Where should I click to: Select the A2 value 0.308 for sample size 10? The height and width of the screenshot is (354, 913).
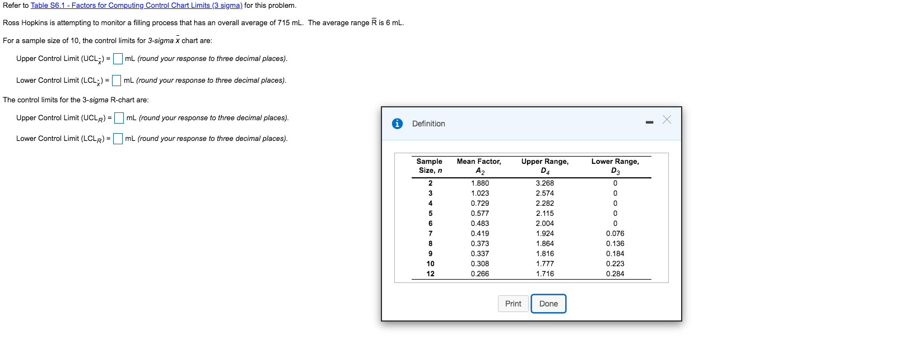[479, 264]
